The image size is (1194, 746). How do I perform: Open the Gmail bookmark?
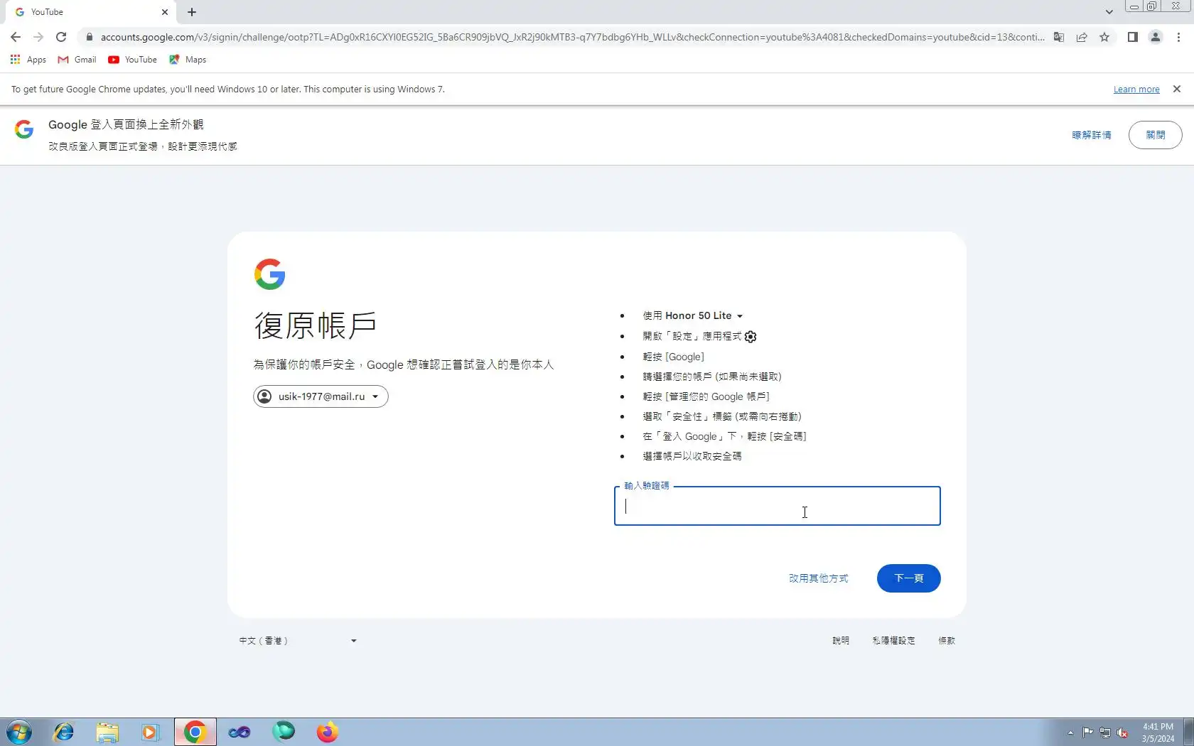pyautogui.click(x=77, y=60)
